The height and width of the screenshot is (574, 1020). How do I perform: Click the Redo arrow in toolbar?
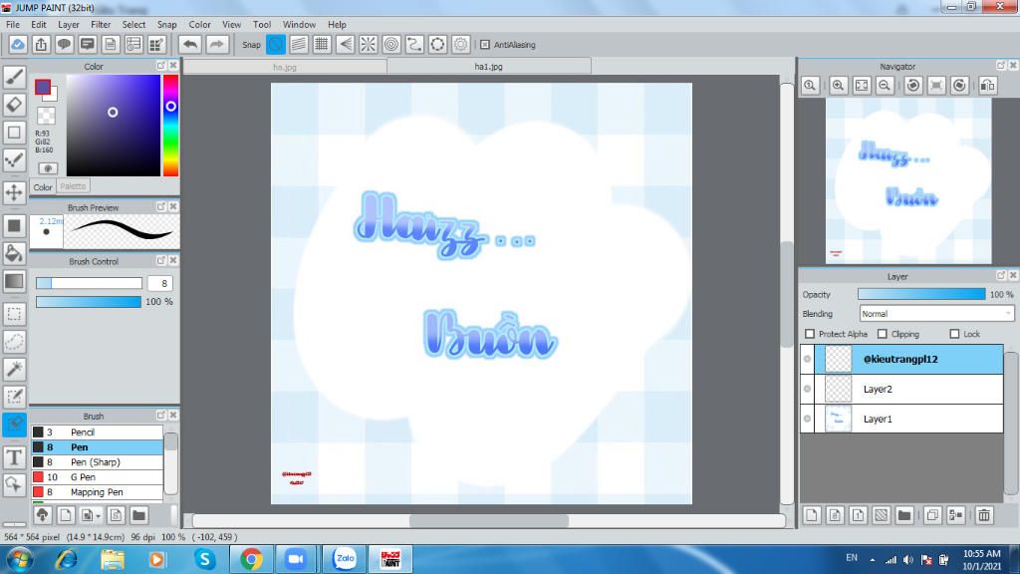tap(216, 44)
